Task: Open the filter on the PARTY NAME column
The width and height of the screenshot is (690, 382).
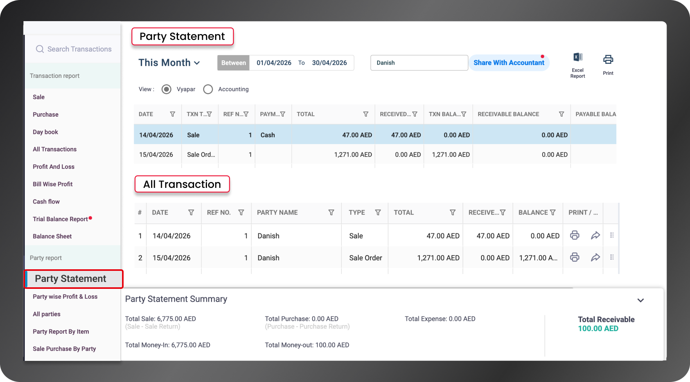Action: point(331,213)
